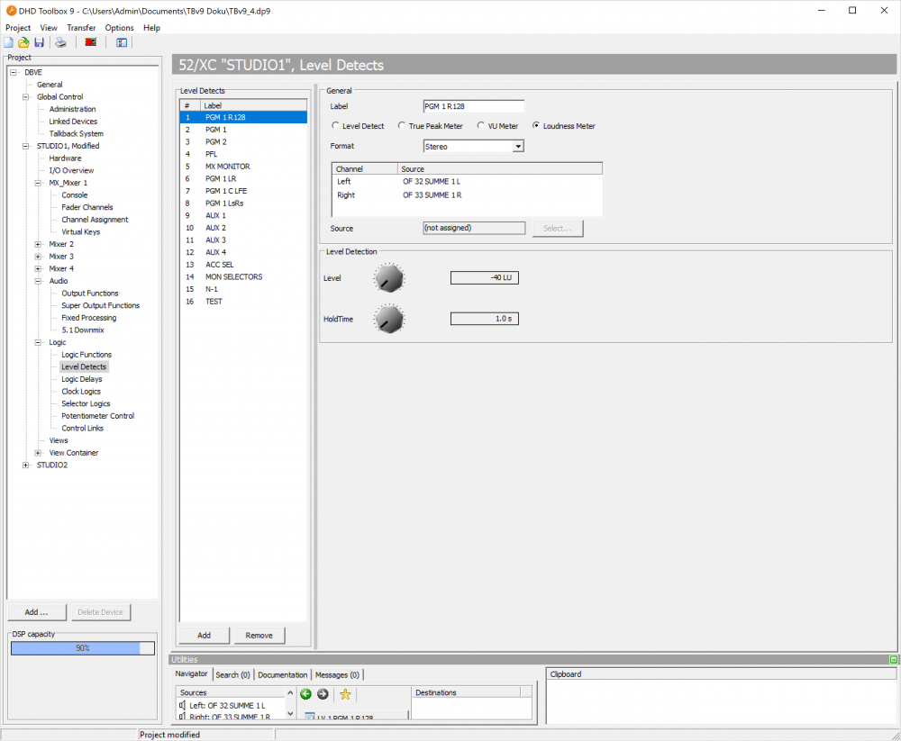Click the Select button next to Source
Viewport: 901px width, 741px height.
coord(557,228)
